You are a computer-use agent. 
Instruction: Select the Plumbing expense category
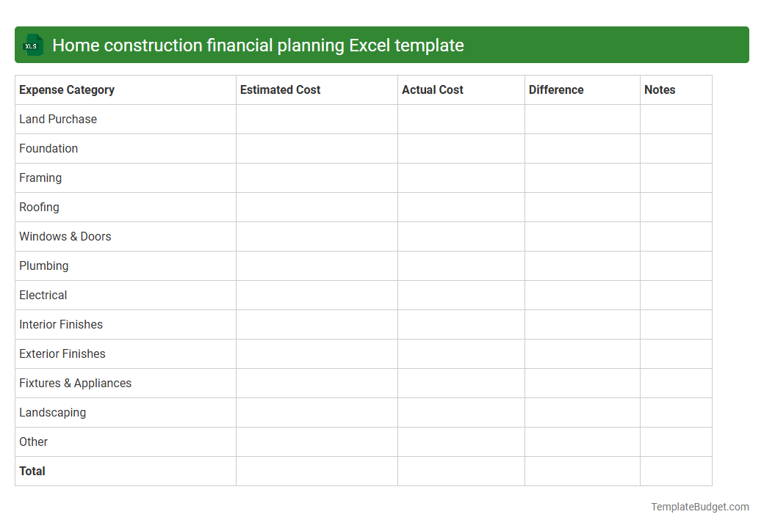point(43,265)
